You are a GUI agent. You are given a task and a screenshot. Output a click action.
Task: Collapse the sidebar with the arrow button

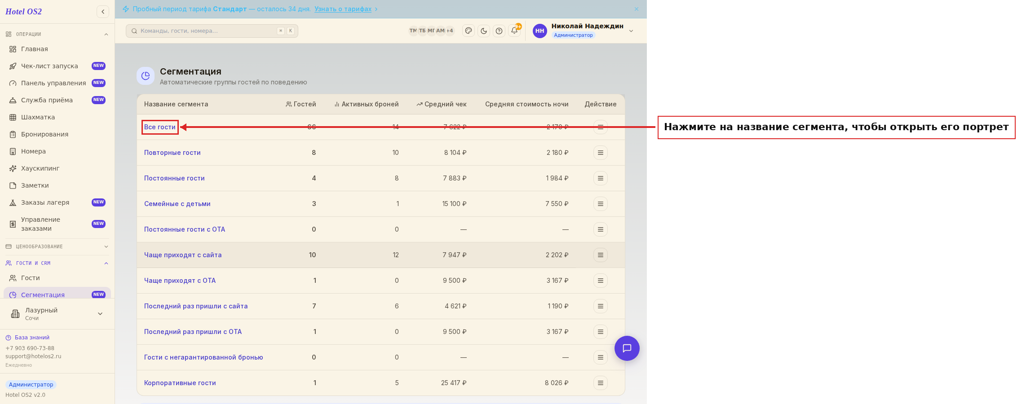point(103,12)
